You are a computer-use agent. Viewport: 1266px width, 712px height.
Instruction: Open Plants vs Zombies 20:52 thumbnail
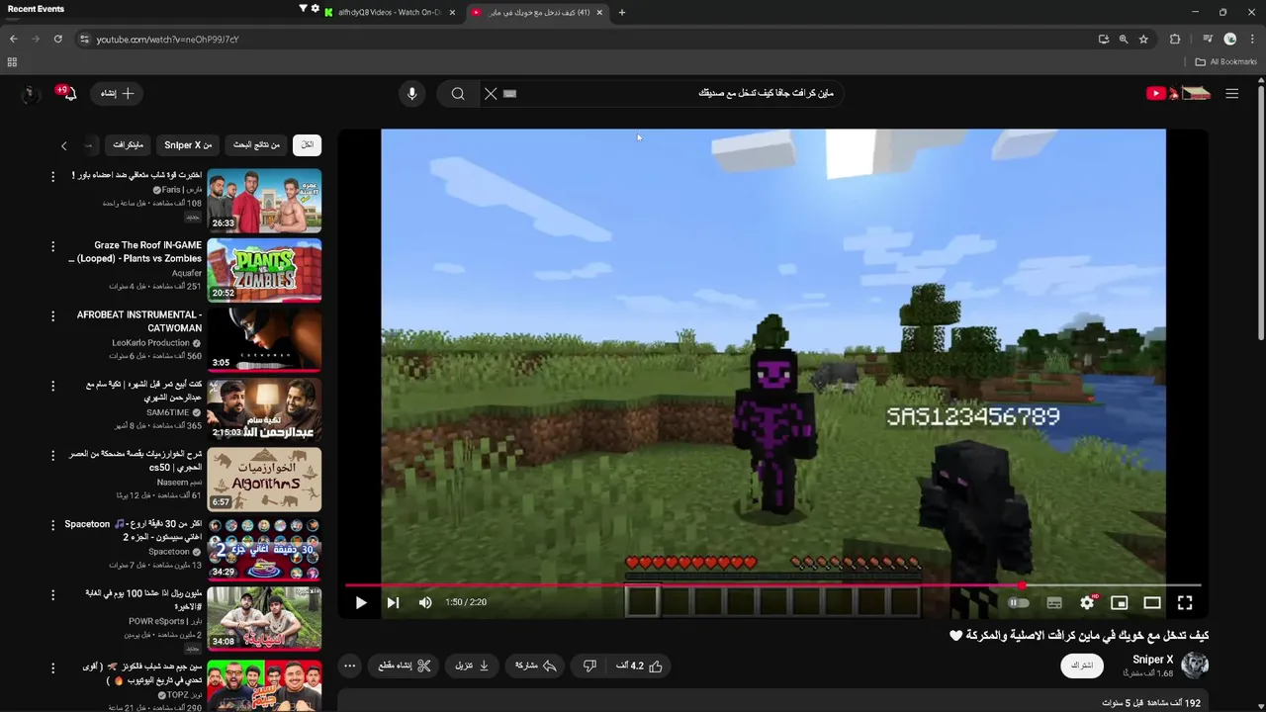pos(264,270)
